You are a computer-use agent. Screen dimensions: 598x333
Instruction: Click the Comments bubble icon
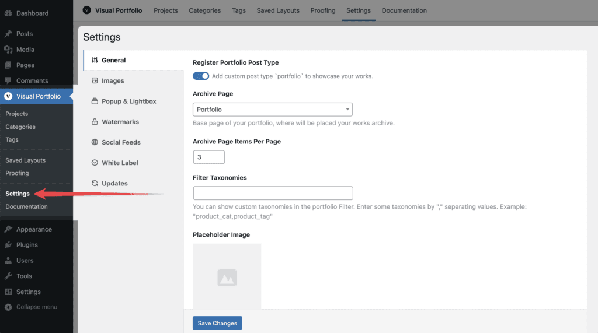(8, 81)
